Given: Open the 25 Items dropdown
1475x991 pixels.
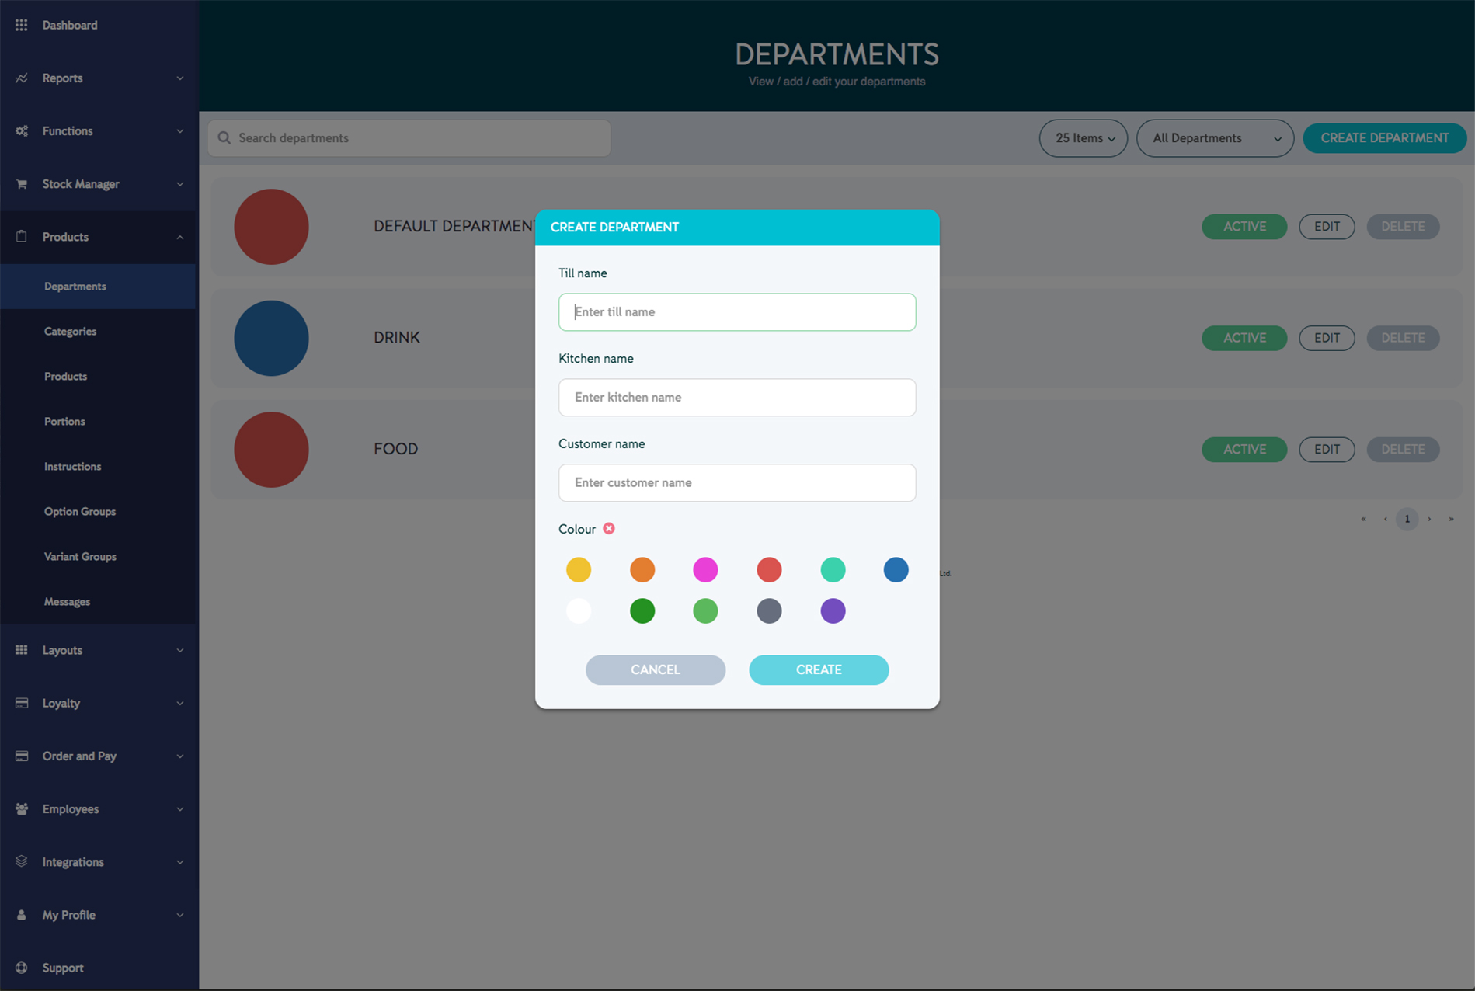Looking at the screenshot, I should [1084, 138].
